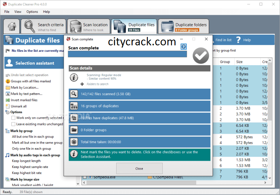Click the magnifier icon beside files scanned
Viewport: 280px width, 195px height.
point(74,94)
